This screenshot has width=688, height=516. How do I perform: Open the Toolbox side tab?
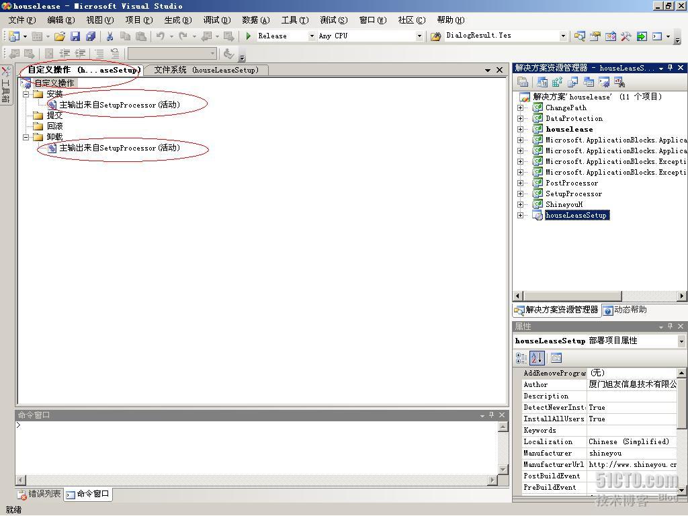point(5,84)
